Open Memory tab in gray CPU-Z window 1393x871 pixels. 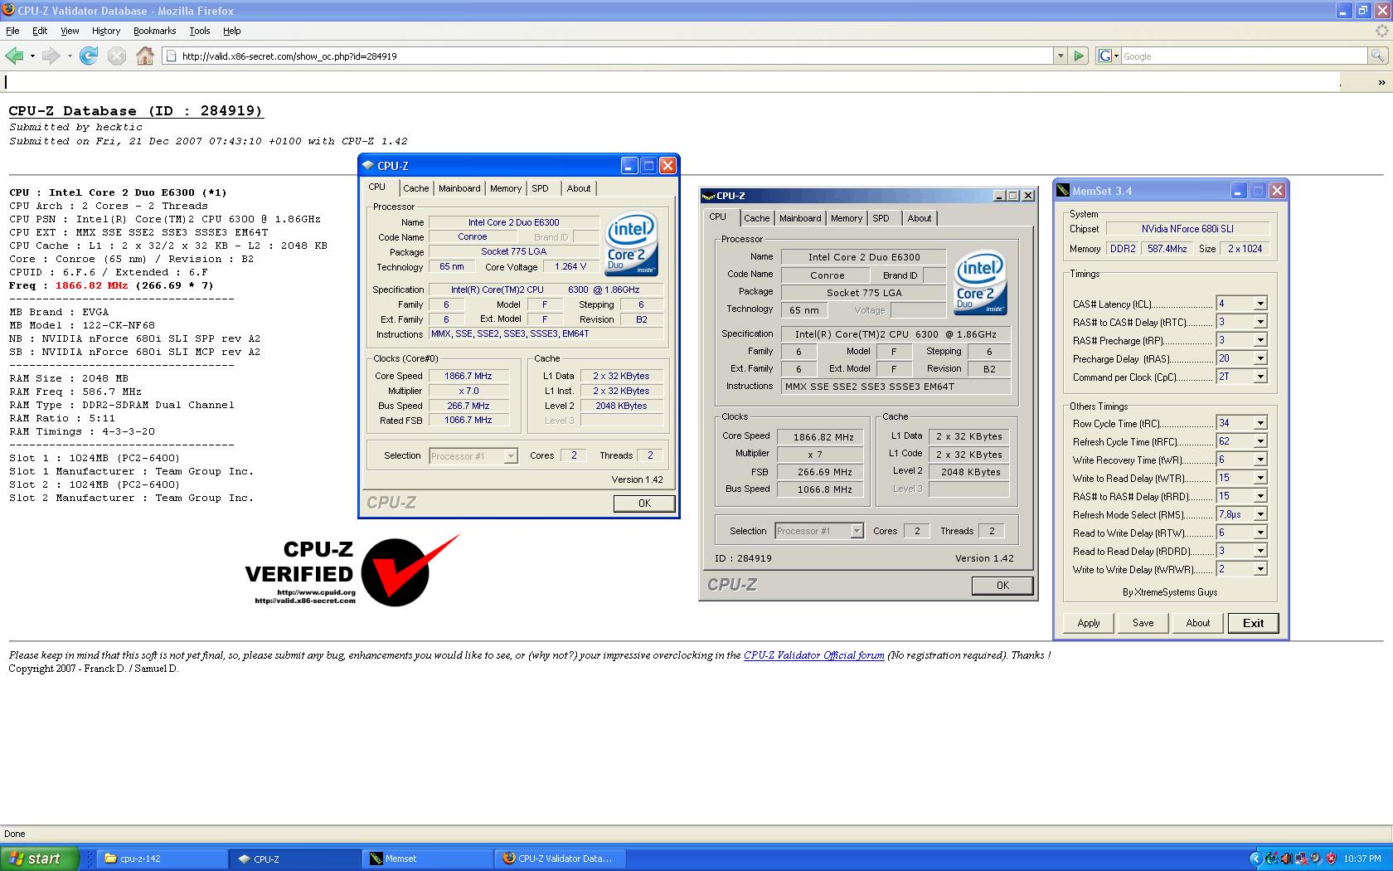[x=847, y=218]
